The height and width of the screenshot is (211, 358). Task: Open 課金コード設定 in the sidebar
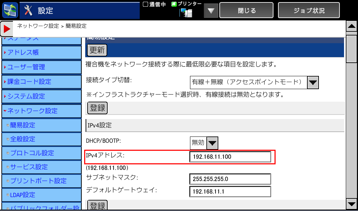tap(42, 81)
